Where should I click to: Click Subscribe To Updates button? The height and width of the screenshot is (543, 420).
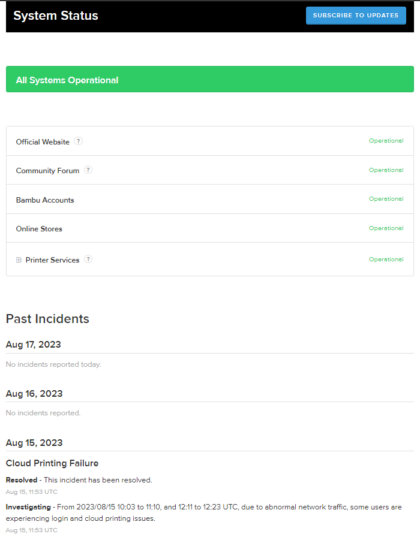[x=356, y=16]
